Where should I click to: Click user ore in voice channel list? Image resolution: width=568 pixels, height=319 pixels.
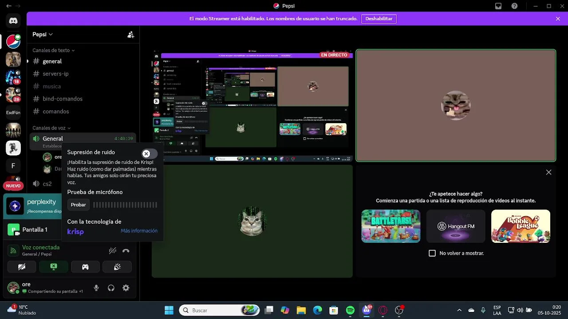point(52,157)
